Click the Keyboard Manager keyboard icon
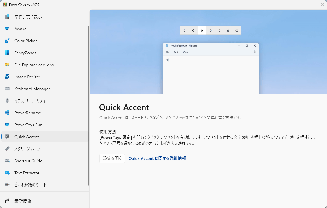327x208 pixels. click(7, 89)
